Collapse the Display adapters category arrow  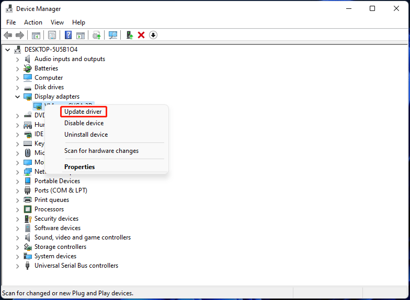[18, 97]
